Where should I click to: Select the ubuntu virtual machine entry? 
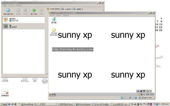[x=23, y=20]
